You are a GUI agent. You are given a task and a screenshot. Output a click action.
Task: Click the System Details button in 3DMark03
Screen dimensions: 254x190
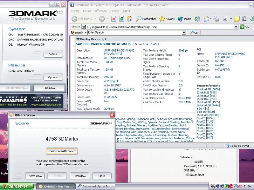point(53,54)
